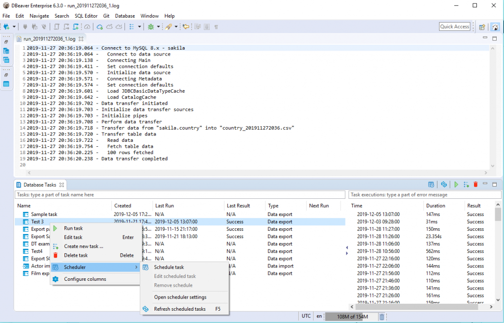This screenshot has height=323, width=504.
Task: Click the lower sidebar blue panel icon
Action: tap(6, 84)
